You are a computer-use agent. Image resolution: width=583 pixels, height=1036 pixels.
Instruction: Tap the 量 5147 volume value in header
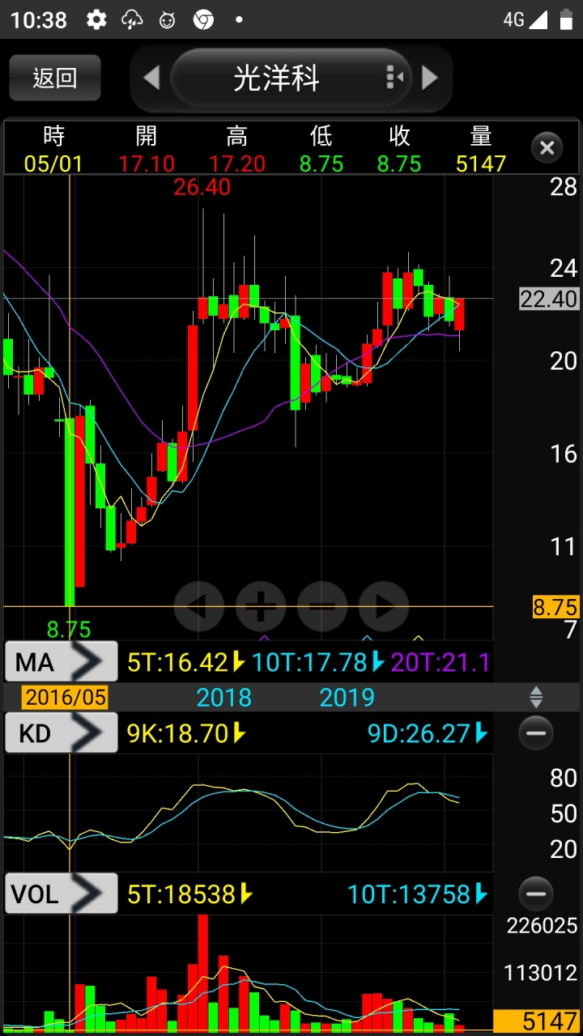(481, 163)
